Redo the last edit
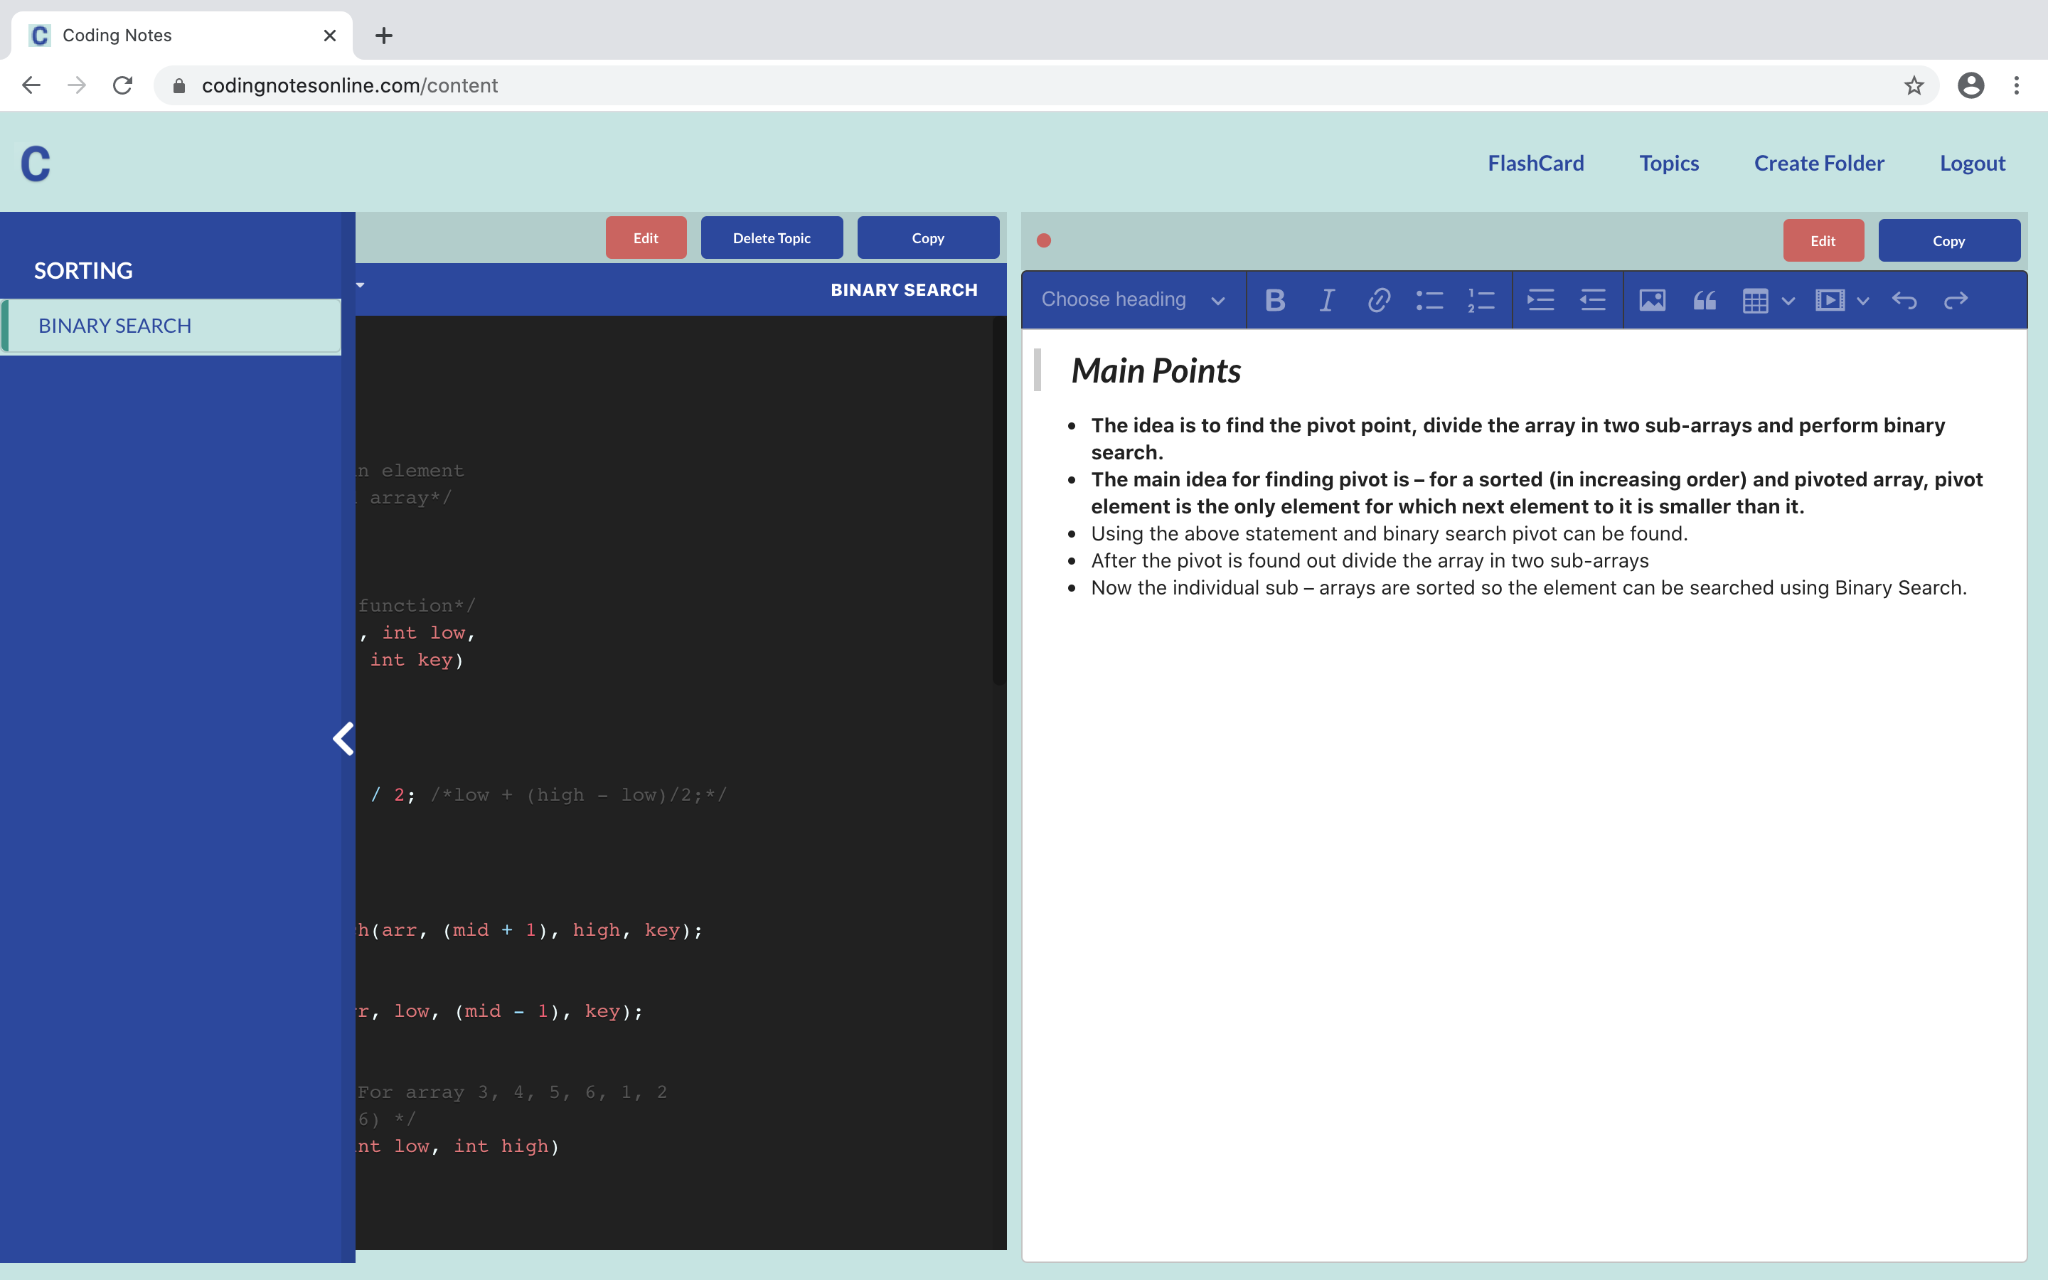Image resolution: width=2048 pixels, height=1280 pixels. pyautogui.click(x=1956, y=299)
